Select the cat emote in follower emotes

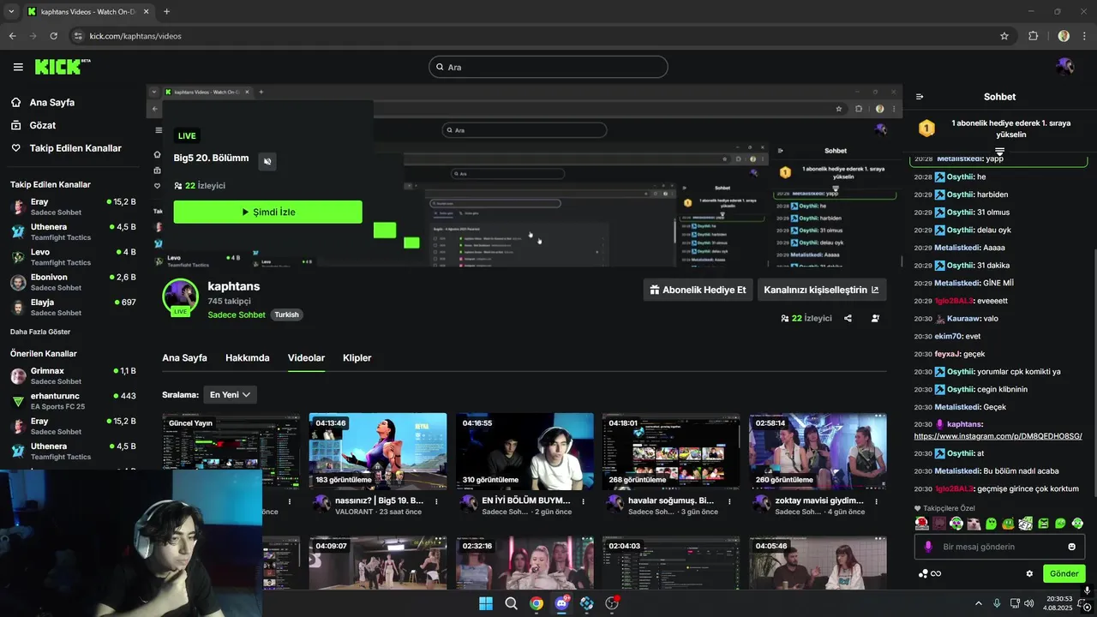974,524
